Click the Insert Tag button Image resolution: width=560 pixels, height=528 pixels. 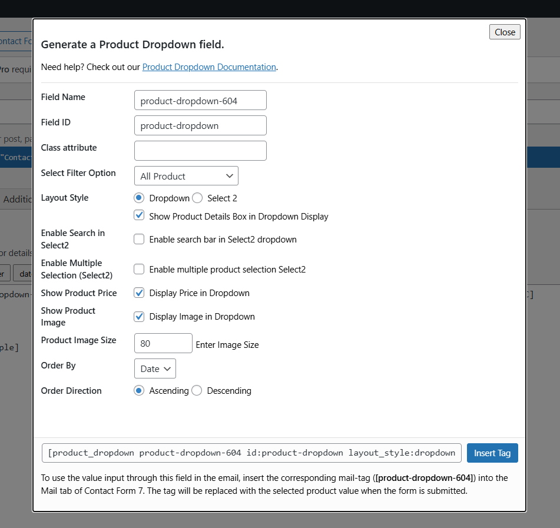pos(492,453)
